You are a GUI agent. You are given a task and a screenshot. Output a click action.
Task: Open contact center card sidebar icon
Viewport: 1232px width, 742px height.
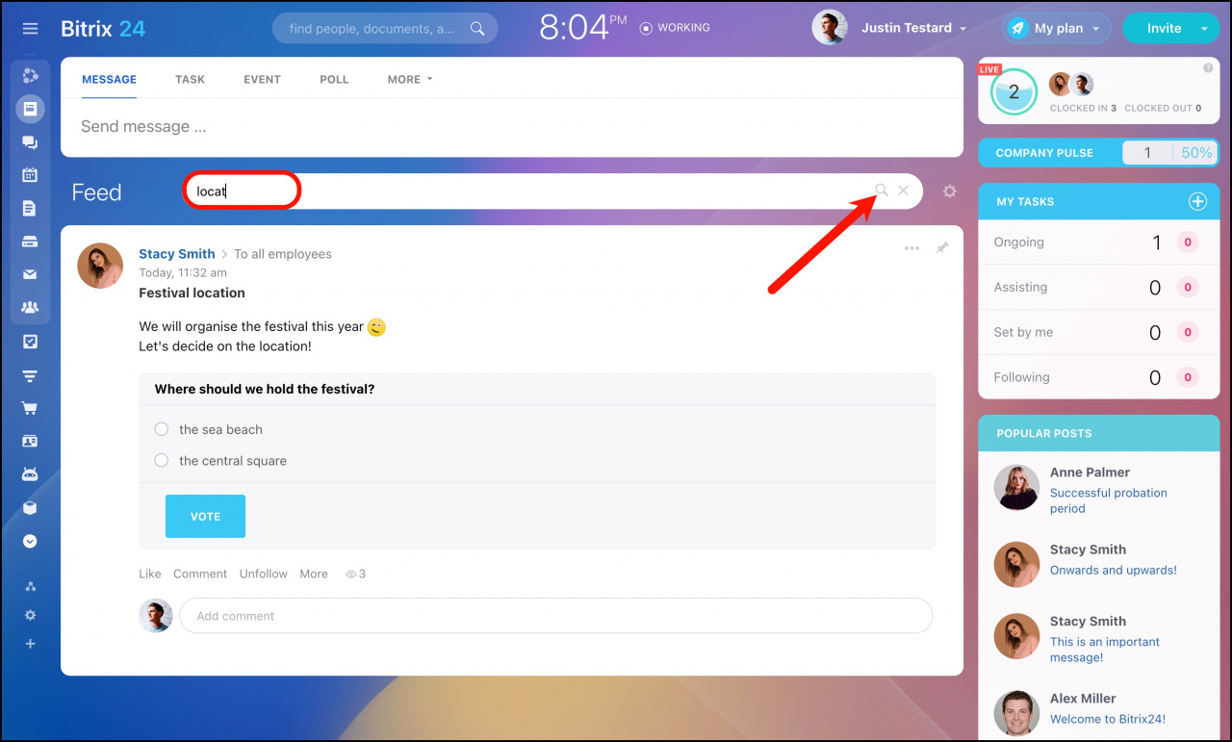(x=30, y=441)
